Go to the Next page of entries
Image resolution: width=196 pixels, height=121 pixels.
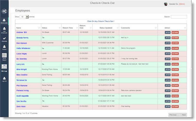(184, 115)
